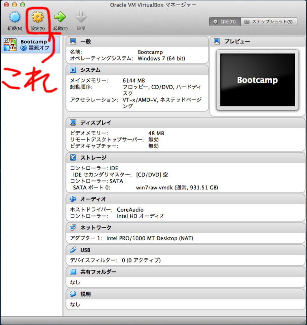Click the yellow minimize window button

[15, 4]
